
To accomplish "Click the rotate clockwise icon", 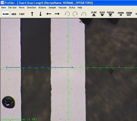I will pyautogui.click(x=75, y=14).
